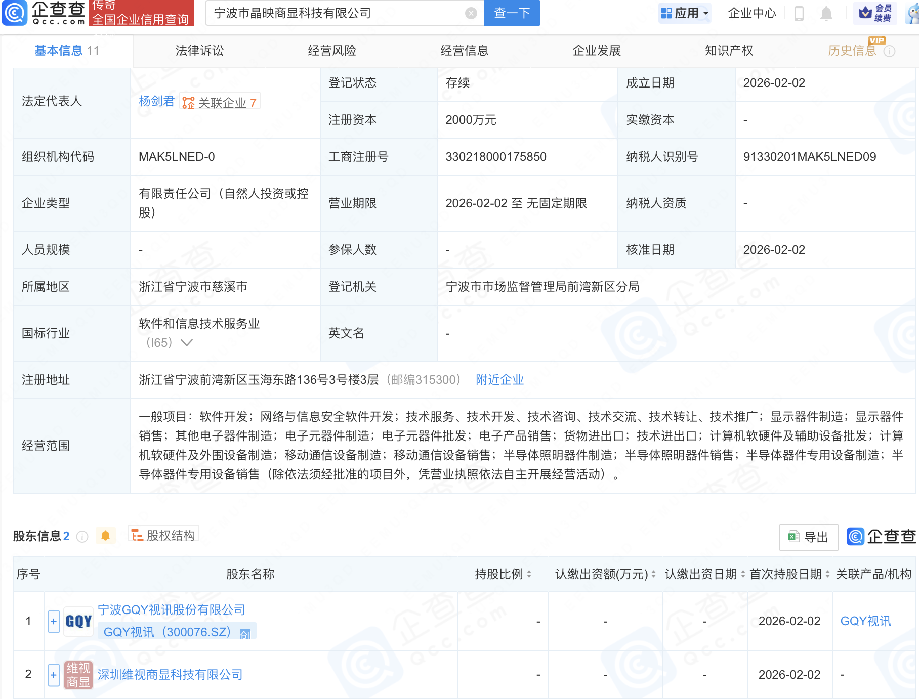Export shareholder list via 导出
The image size is (919, 699).
pyautogui.click(x=808, y=537)
